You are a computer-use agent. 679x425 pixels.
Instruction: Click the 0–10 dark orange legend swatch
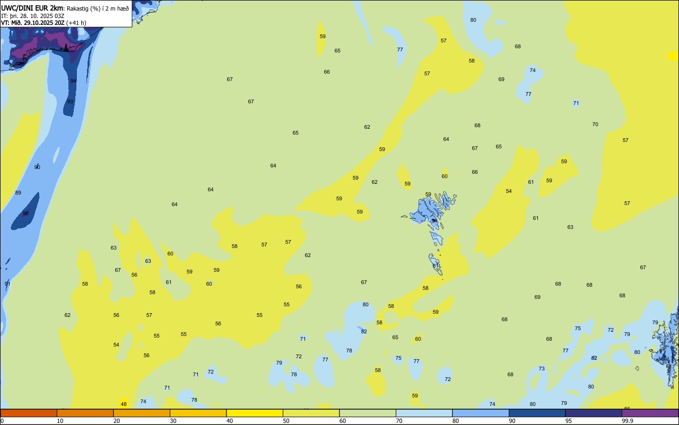[x=29, y=413]
